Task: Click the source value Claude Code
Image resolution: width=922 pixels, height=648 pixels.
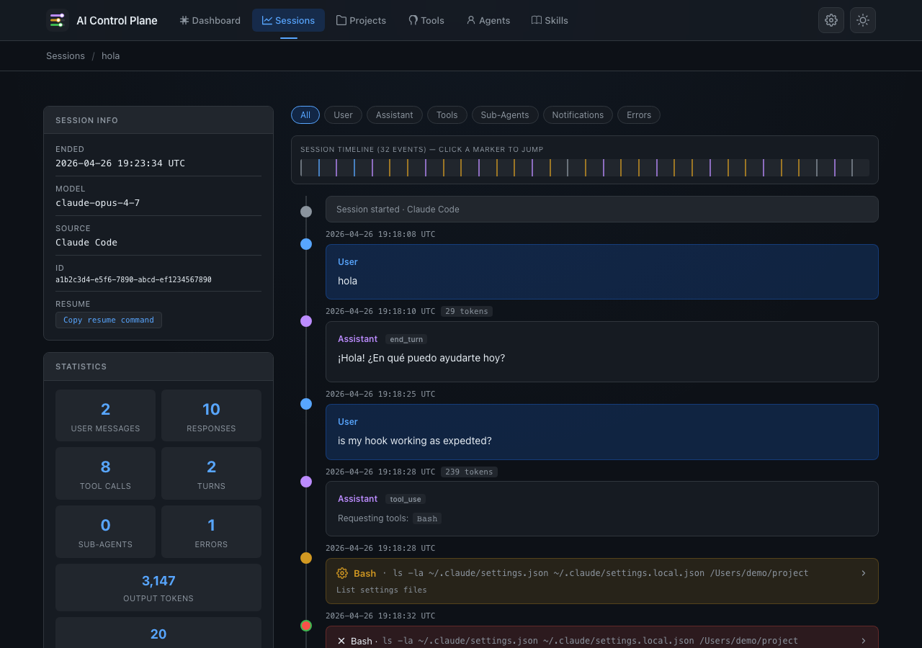Action: (86, 243)
